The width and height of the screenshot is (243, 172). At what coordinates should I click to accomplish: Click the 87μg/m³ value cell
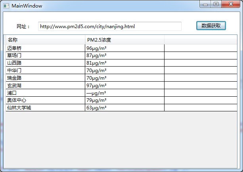pyautogui.click(x=124, y=55)
